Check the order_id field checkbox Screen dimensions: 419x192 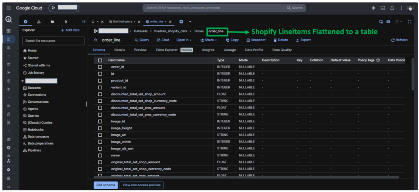100,67
